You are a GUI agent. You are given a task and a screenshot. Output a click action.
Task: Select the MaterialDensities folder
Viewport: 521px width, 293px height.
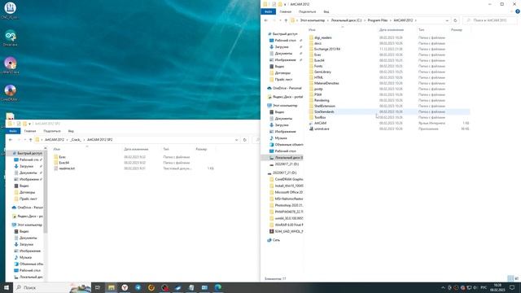[x=326, y=83]
